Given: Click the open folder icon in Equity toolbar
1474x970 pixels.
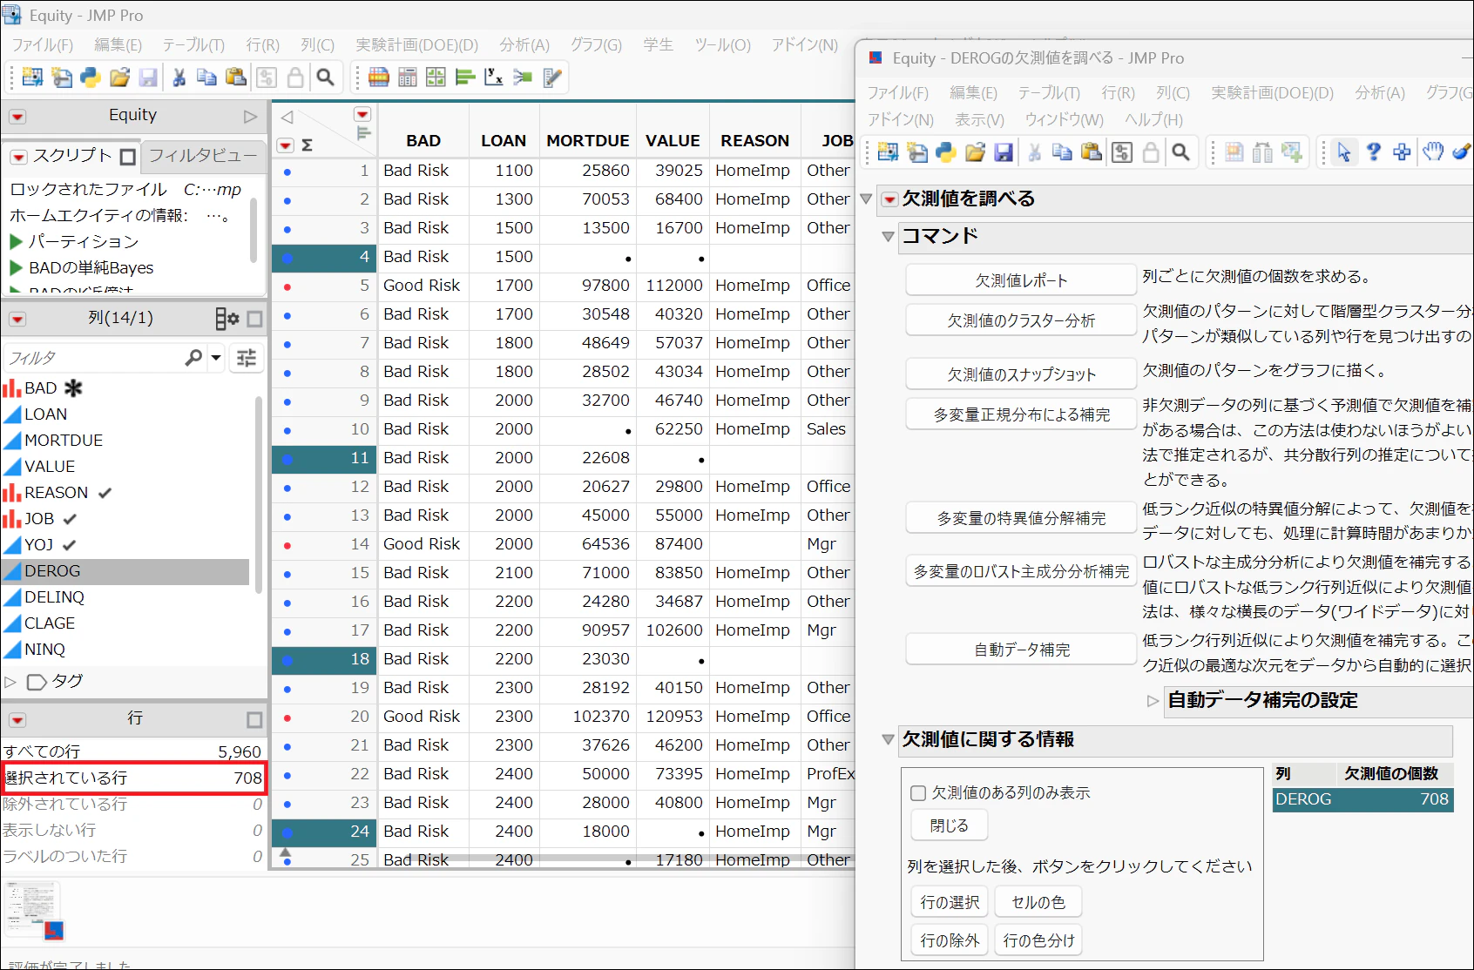Looking at the screenshot, I should coord(119,77).
